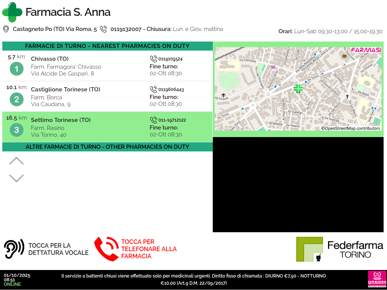The width and height of the screenshot is (387, 290).
Task: Click the phone icon beside 011-19712122
Action: [x=153, y=120]
